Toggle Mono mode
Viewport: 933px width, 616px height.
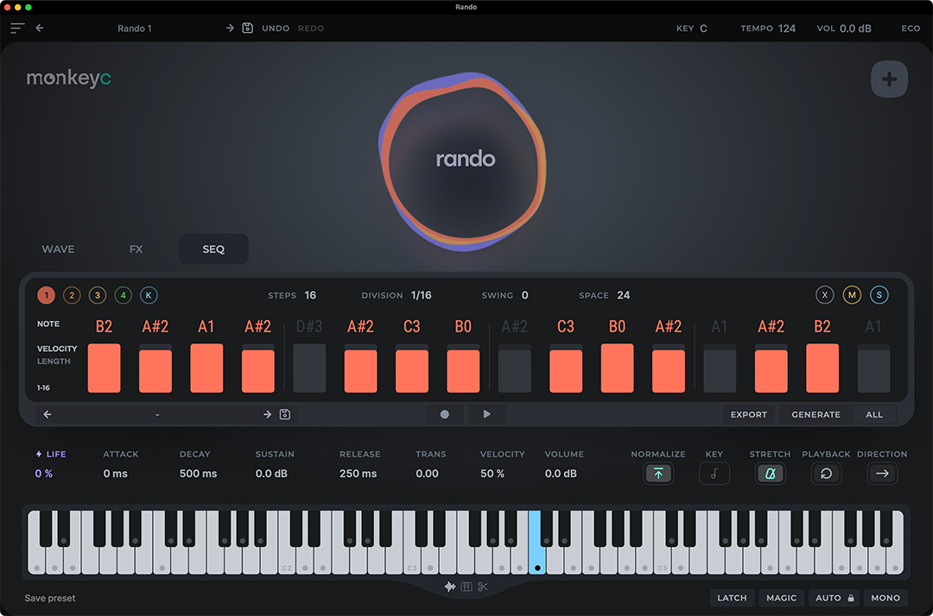[x=885, y=598]
